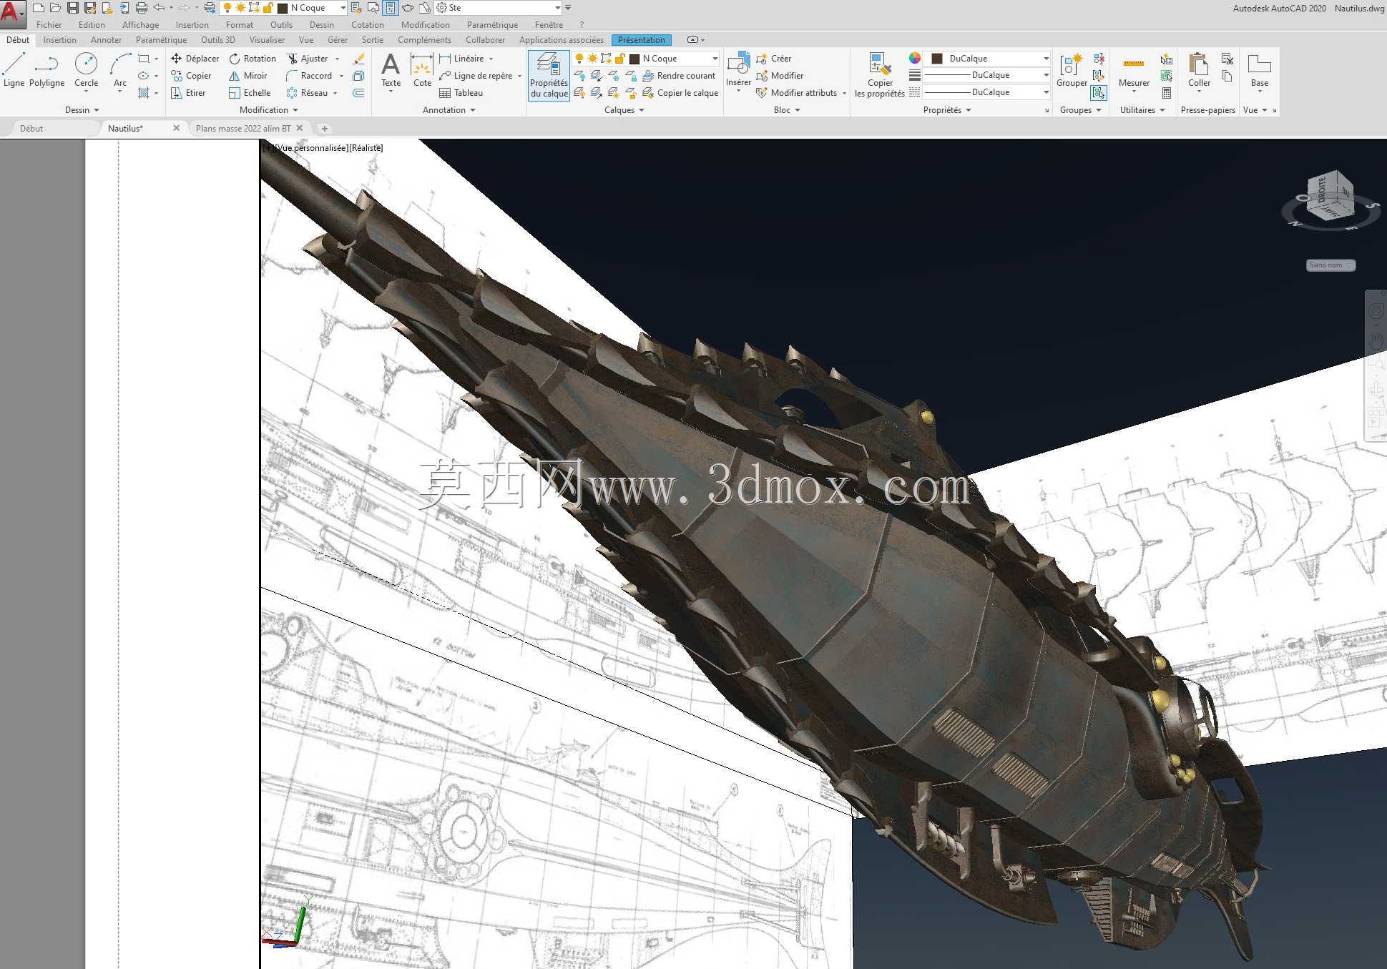
Task: Expand the Modification panel options
Action: (269, 110)
